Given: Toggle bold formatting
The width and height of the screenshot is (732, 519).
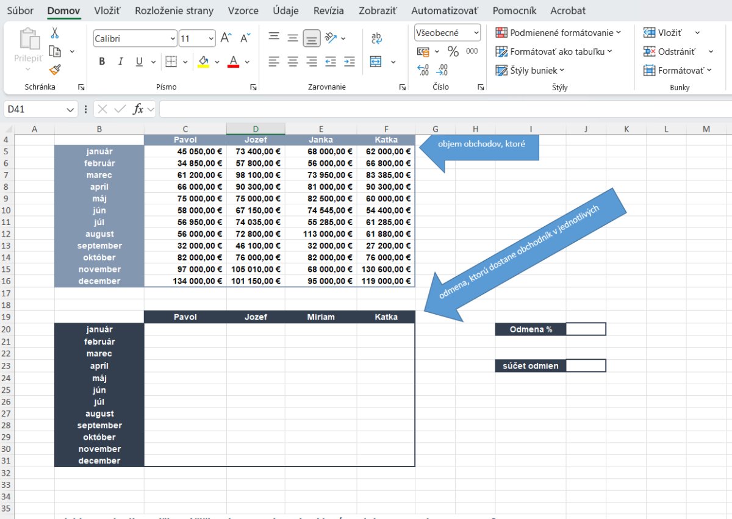Looking at the screenshot, I should 102,62.
